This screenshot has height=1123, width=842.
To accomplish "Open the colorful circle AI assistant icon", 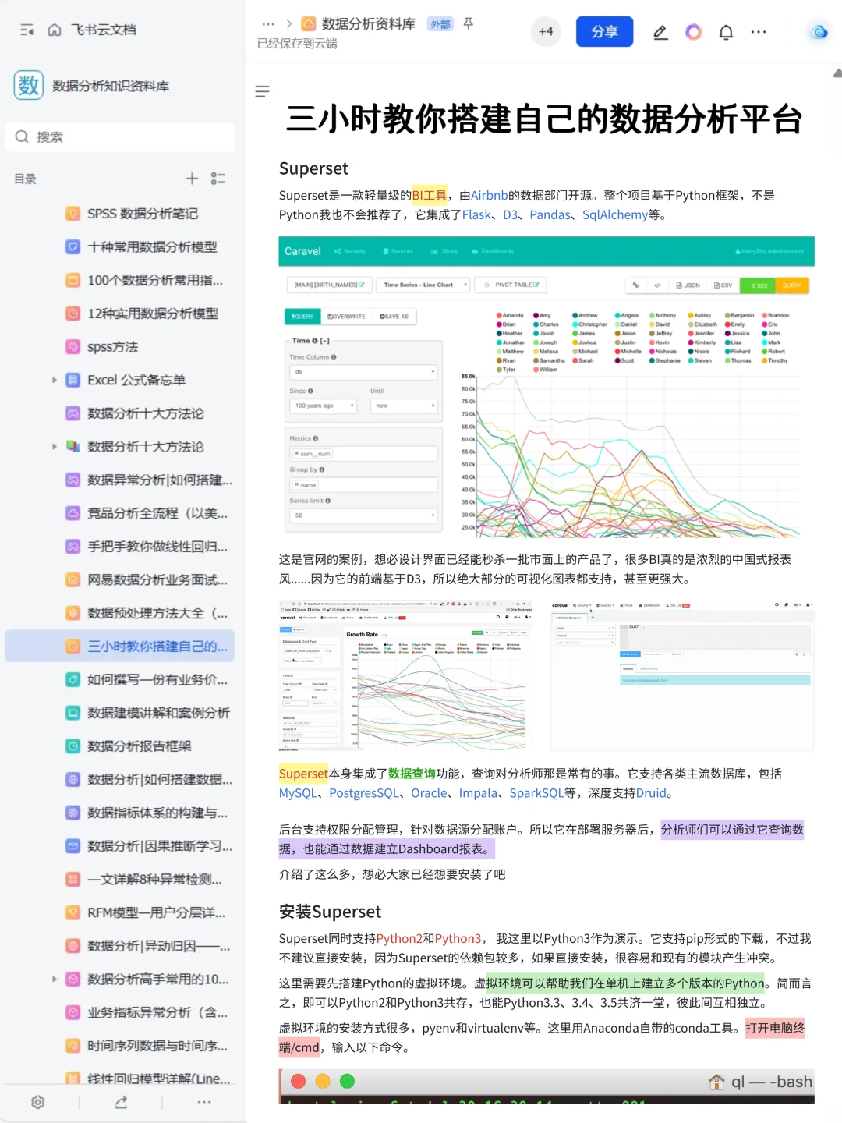I will click(693, 32).
